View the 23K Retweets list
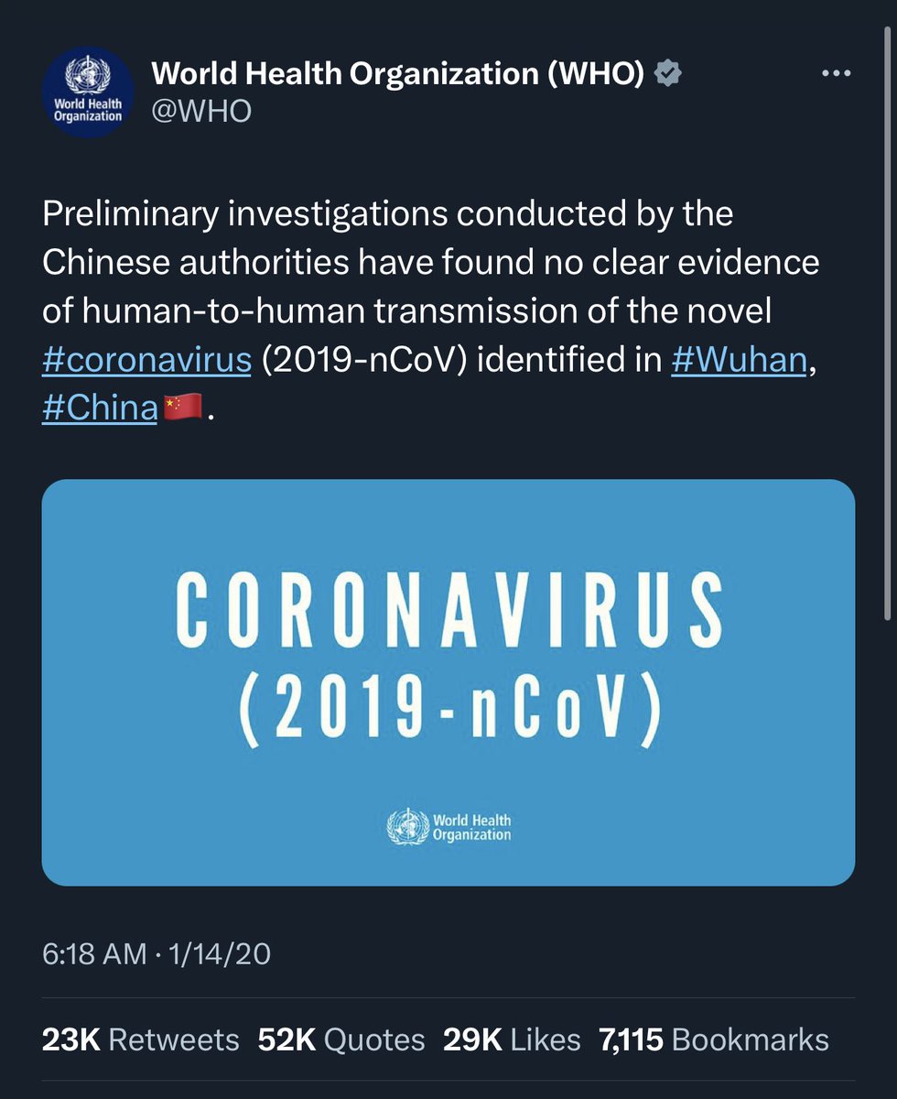The width and height of the screenshot is (897, 1099). pyautogui.click(x=140, y=1039)
